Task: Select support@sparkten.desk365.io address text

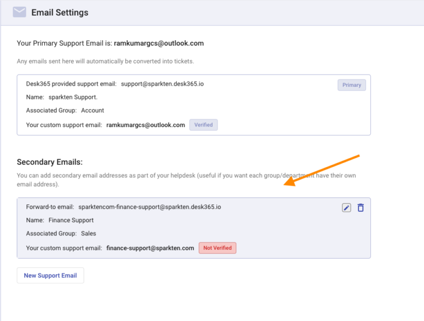Action: click(x=162, y=84)
